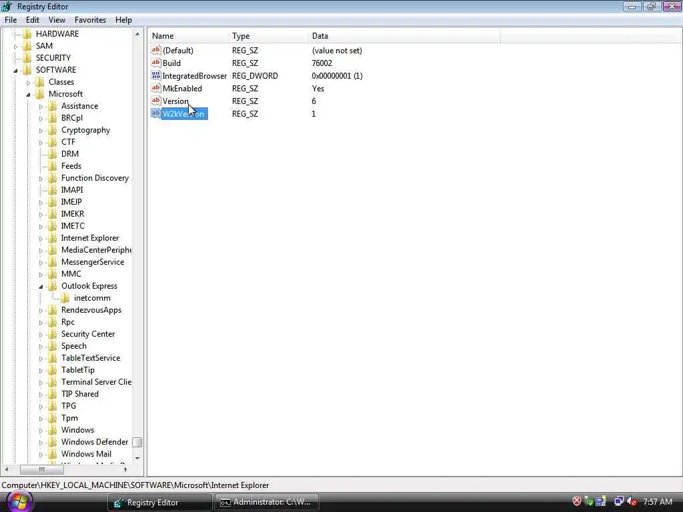Screen dimensions: 683x512
Task: Collapse the Microsoft key
Action: pos(28,95)
